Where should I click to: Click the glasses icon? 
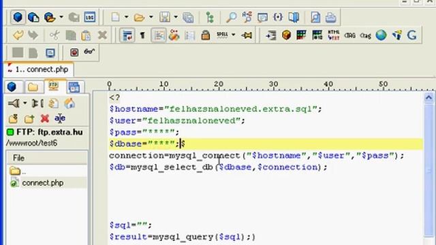pos(89,52)
